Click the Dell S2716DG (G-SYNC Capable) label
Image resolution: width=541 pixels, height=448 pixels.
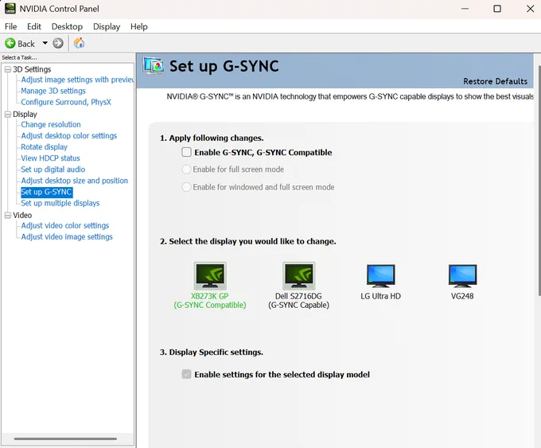[x=299, y=301]
